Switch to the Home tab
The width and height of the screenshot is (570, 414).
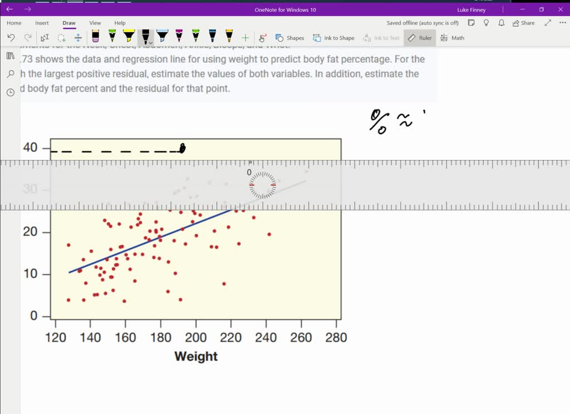13,23
